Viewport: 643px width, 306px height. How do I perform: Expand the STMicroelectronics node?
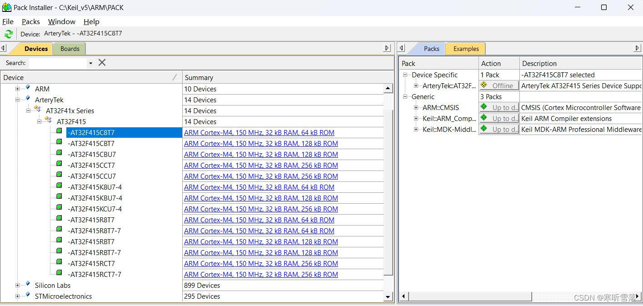(18, 296)
